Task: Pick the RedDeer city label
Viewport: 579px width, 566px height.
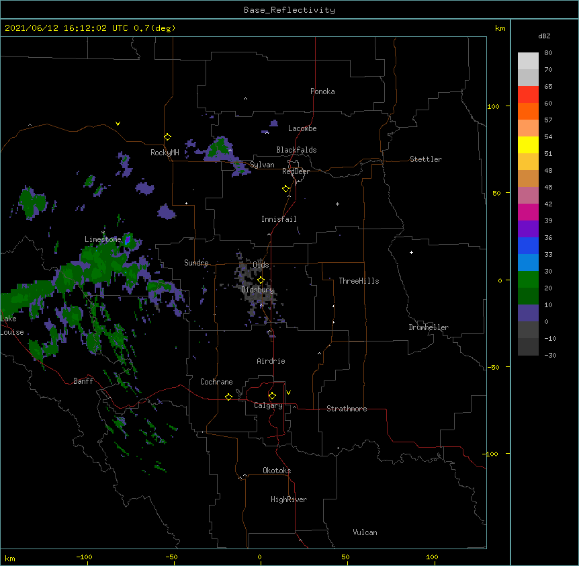Action: tap(296, 171)
